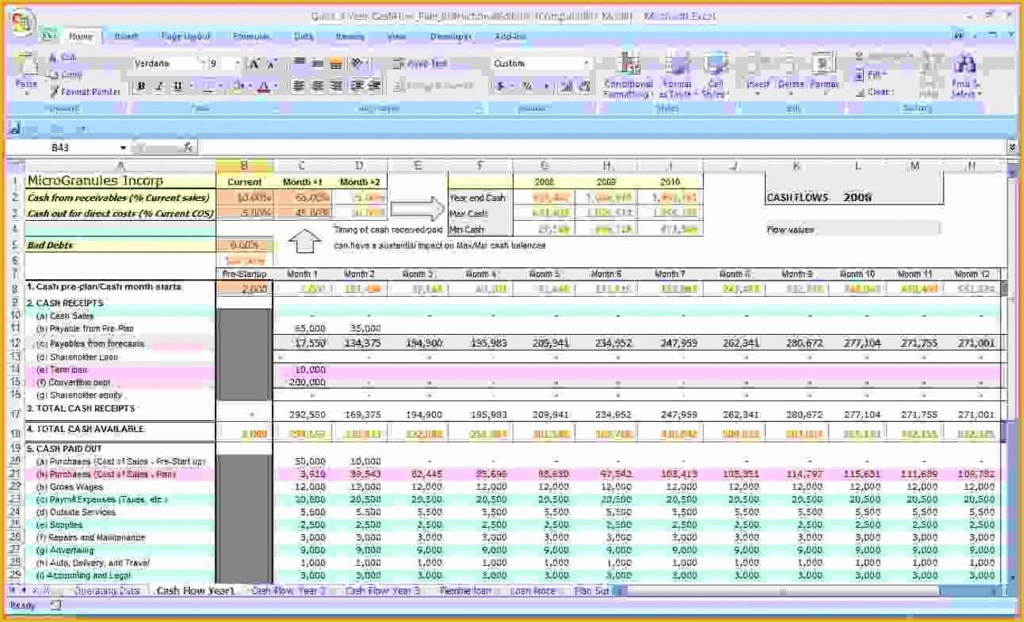The width and height of the screenshot is (1024, 622).
Task: Toggle Bold formatting
Action: pyautogui.click(x=141, y=86)
